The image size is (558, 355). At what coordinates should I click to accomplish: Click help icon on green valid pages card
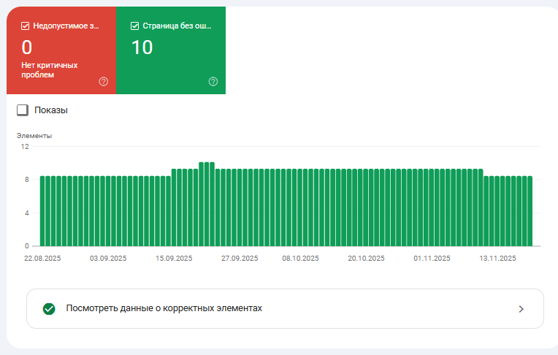[x=213, y=82]
